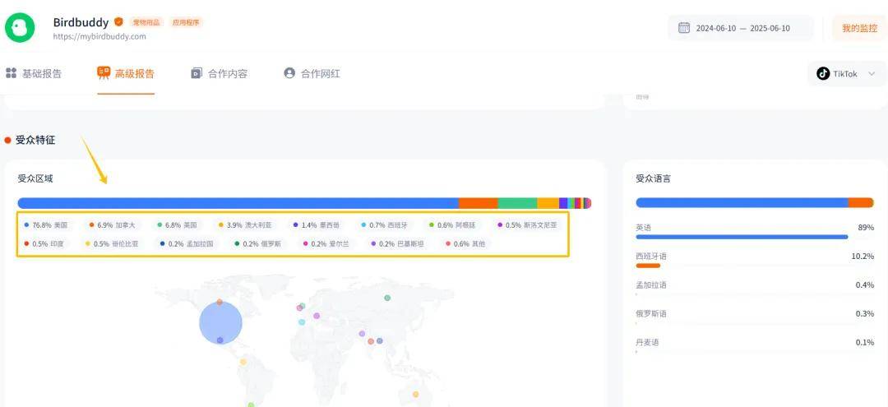Toggle the 0.5% 哥伦比亚 legend item
This screenshot has height=407, width=888.
tap(112, 244)
